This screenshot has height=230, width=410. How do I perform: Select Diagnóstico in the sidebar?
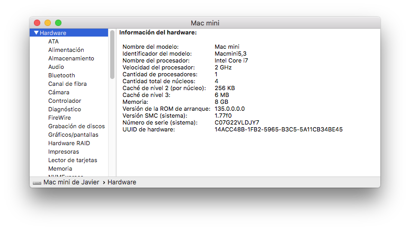click(x=65, y=109)
